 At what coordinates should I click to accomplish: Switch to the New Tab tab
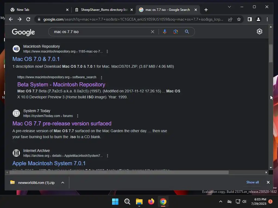38,10
